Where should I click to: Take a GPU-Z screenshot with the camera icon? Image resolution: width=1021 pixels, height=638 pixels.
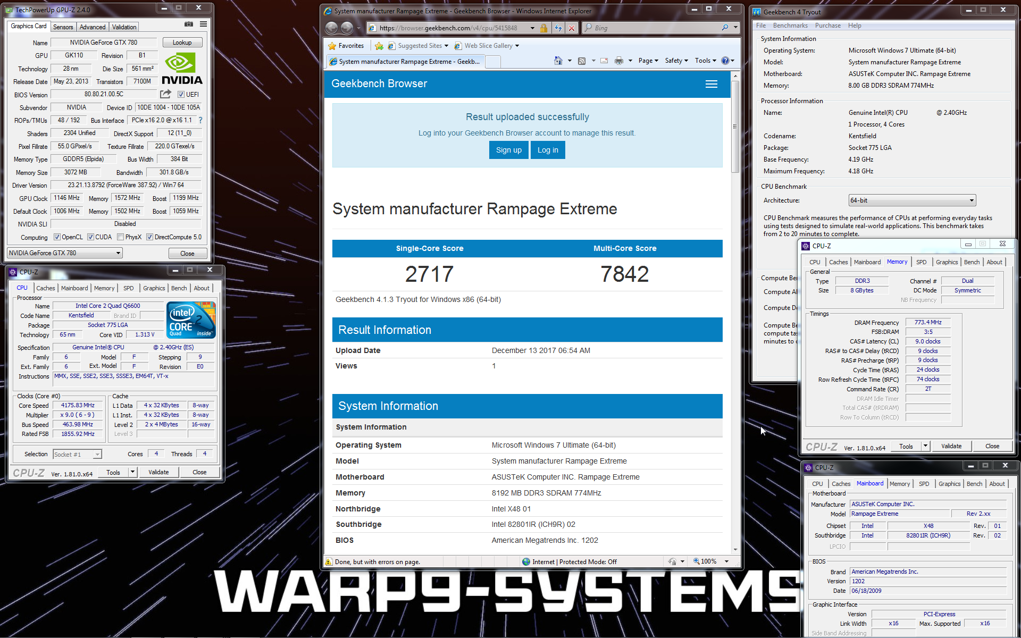189,24
